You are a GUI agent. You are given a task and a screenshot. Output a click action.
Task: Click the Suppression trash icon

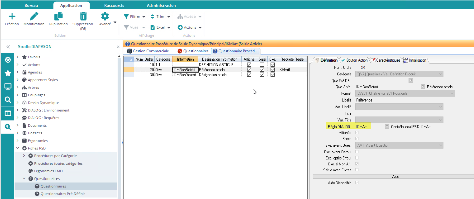[x=83, y=17]
